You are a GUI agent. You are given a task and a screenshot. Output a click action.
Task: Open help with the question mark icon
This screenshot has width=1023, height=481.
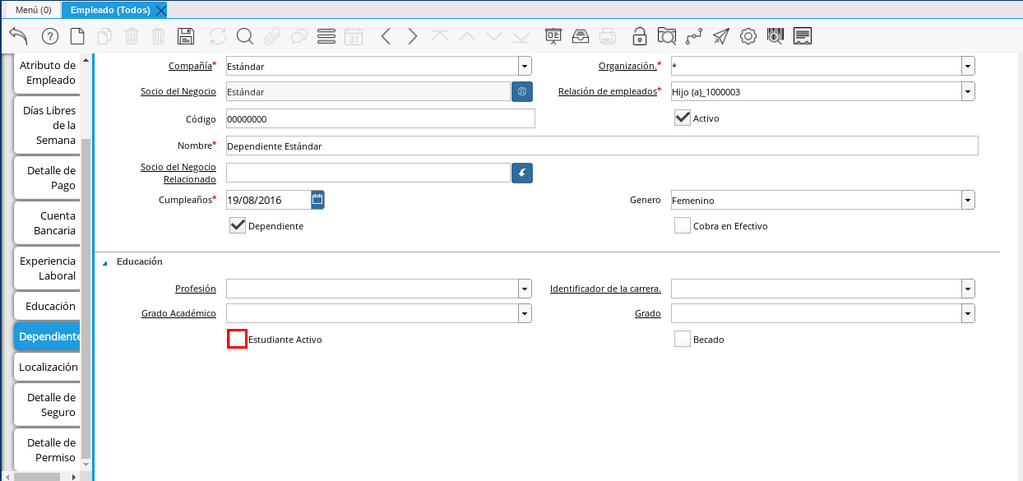(49, 36)
